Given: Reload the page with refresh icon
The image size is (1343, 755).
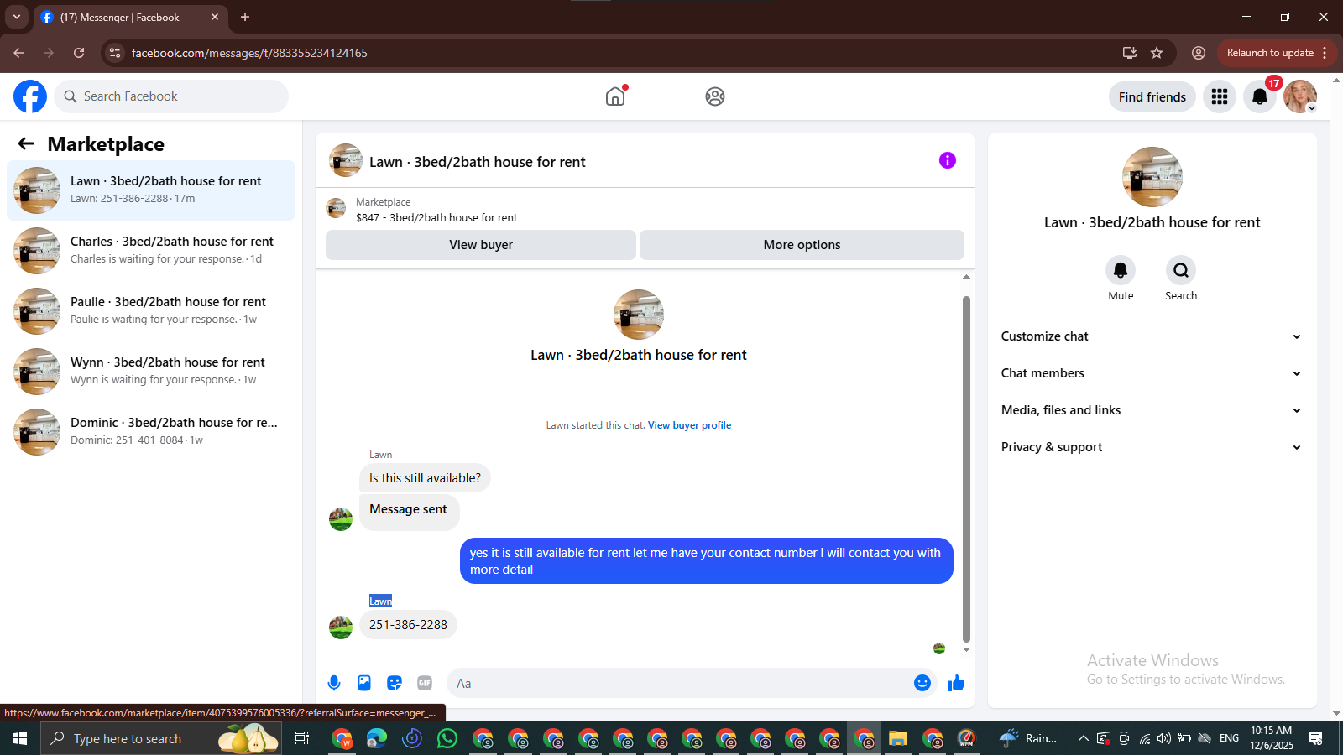Looking at the screenshot, I should pyautogui.click(x=79, y=53).
